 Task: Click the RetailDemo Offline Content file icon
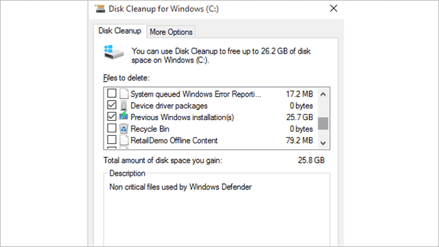[123, 140]
